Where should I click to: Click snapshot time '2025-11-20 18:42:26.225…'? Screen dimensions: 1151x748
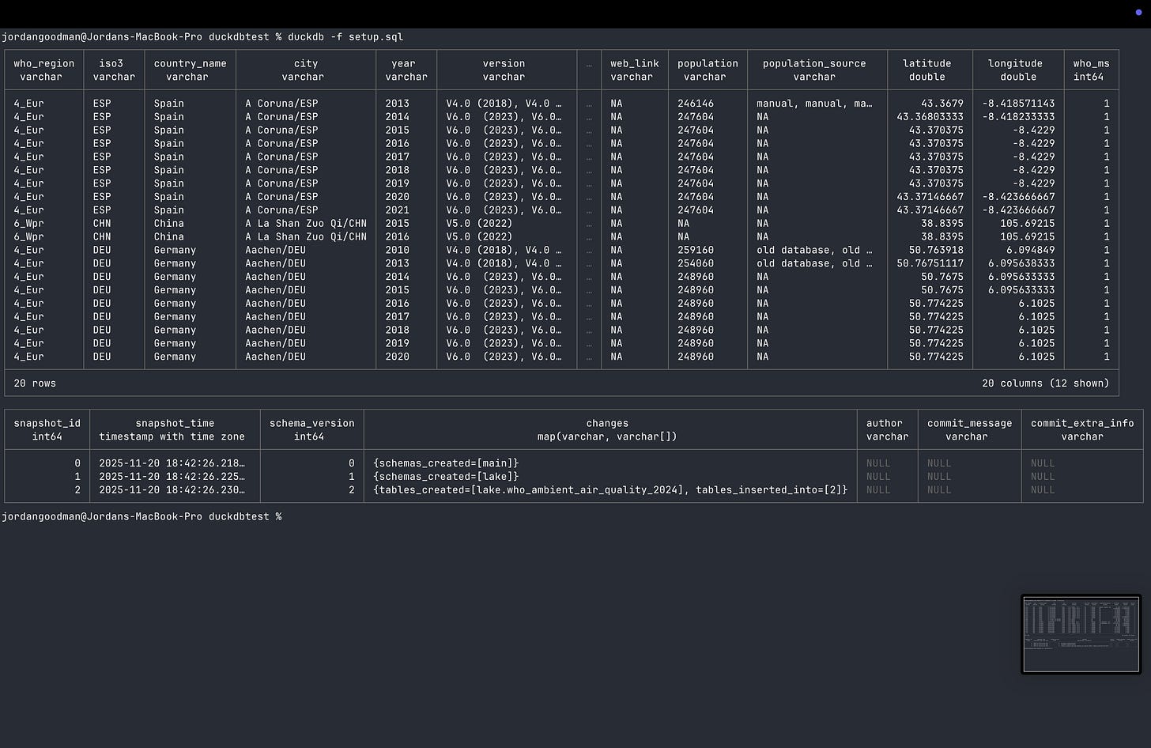coord(172,477)
